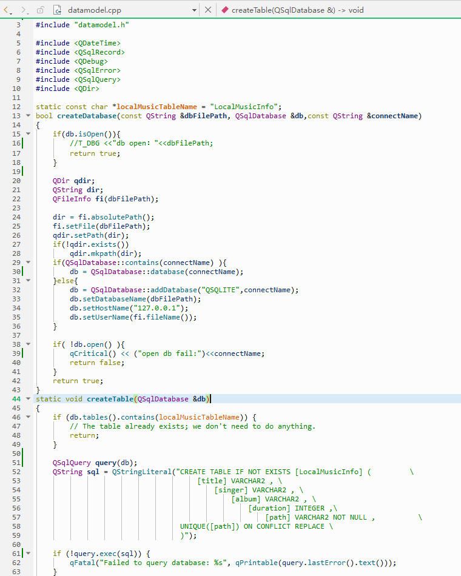
Task: Fold the if(db.isOpen()) block at line 15
Action: point(28,134)
